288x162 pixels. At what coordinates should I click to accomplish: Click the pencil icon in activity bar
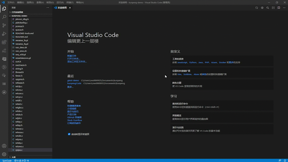[4, 50]
